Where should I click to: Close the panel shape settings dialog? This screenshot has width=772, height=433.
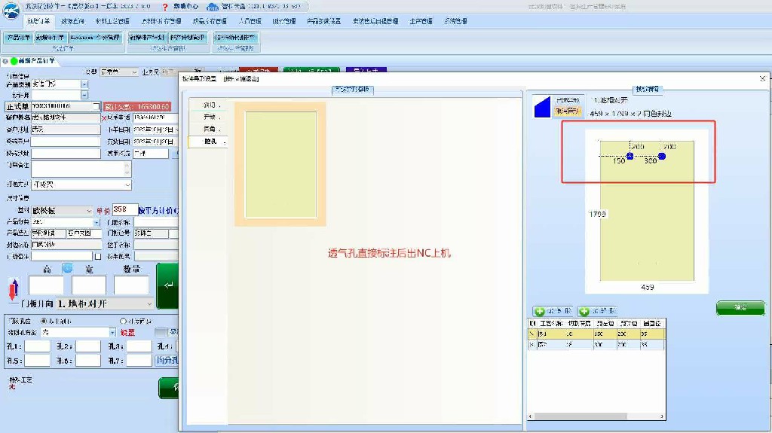point(762,79)
